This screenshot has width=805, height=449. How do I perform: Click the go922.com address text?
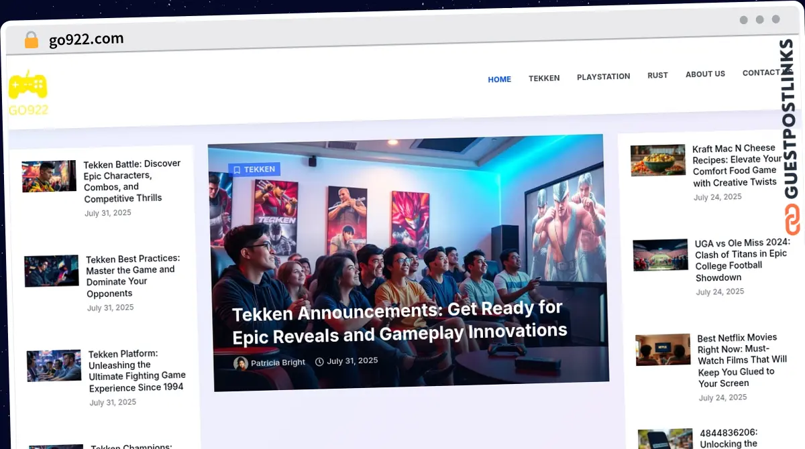coord(87,40)
